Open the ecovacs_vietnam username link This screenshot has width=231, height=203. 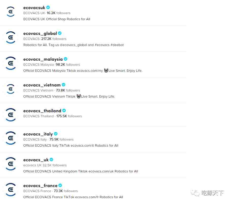click(x=42, y=85)
